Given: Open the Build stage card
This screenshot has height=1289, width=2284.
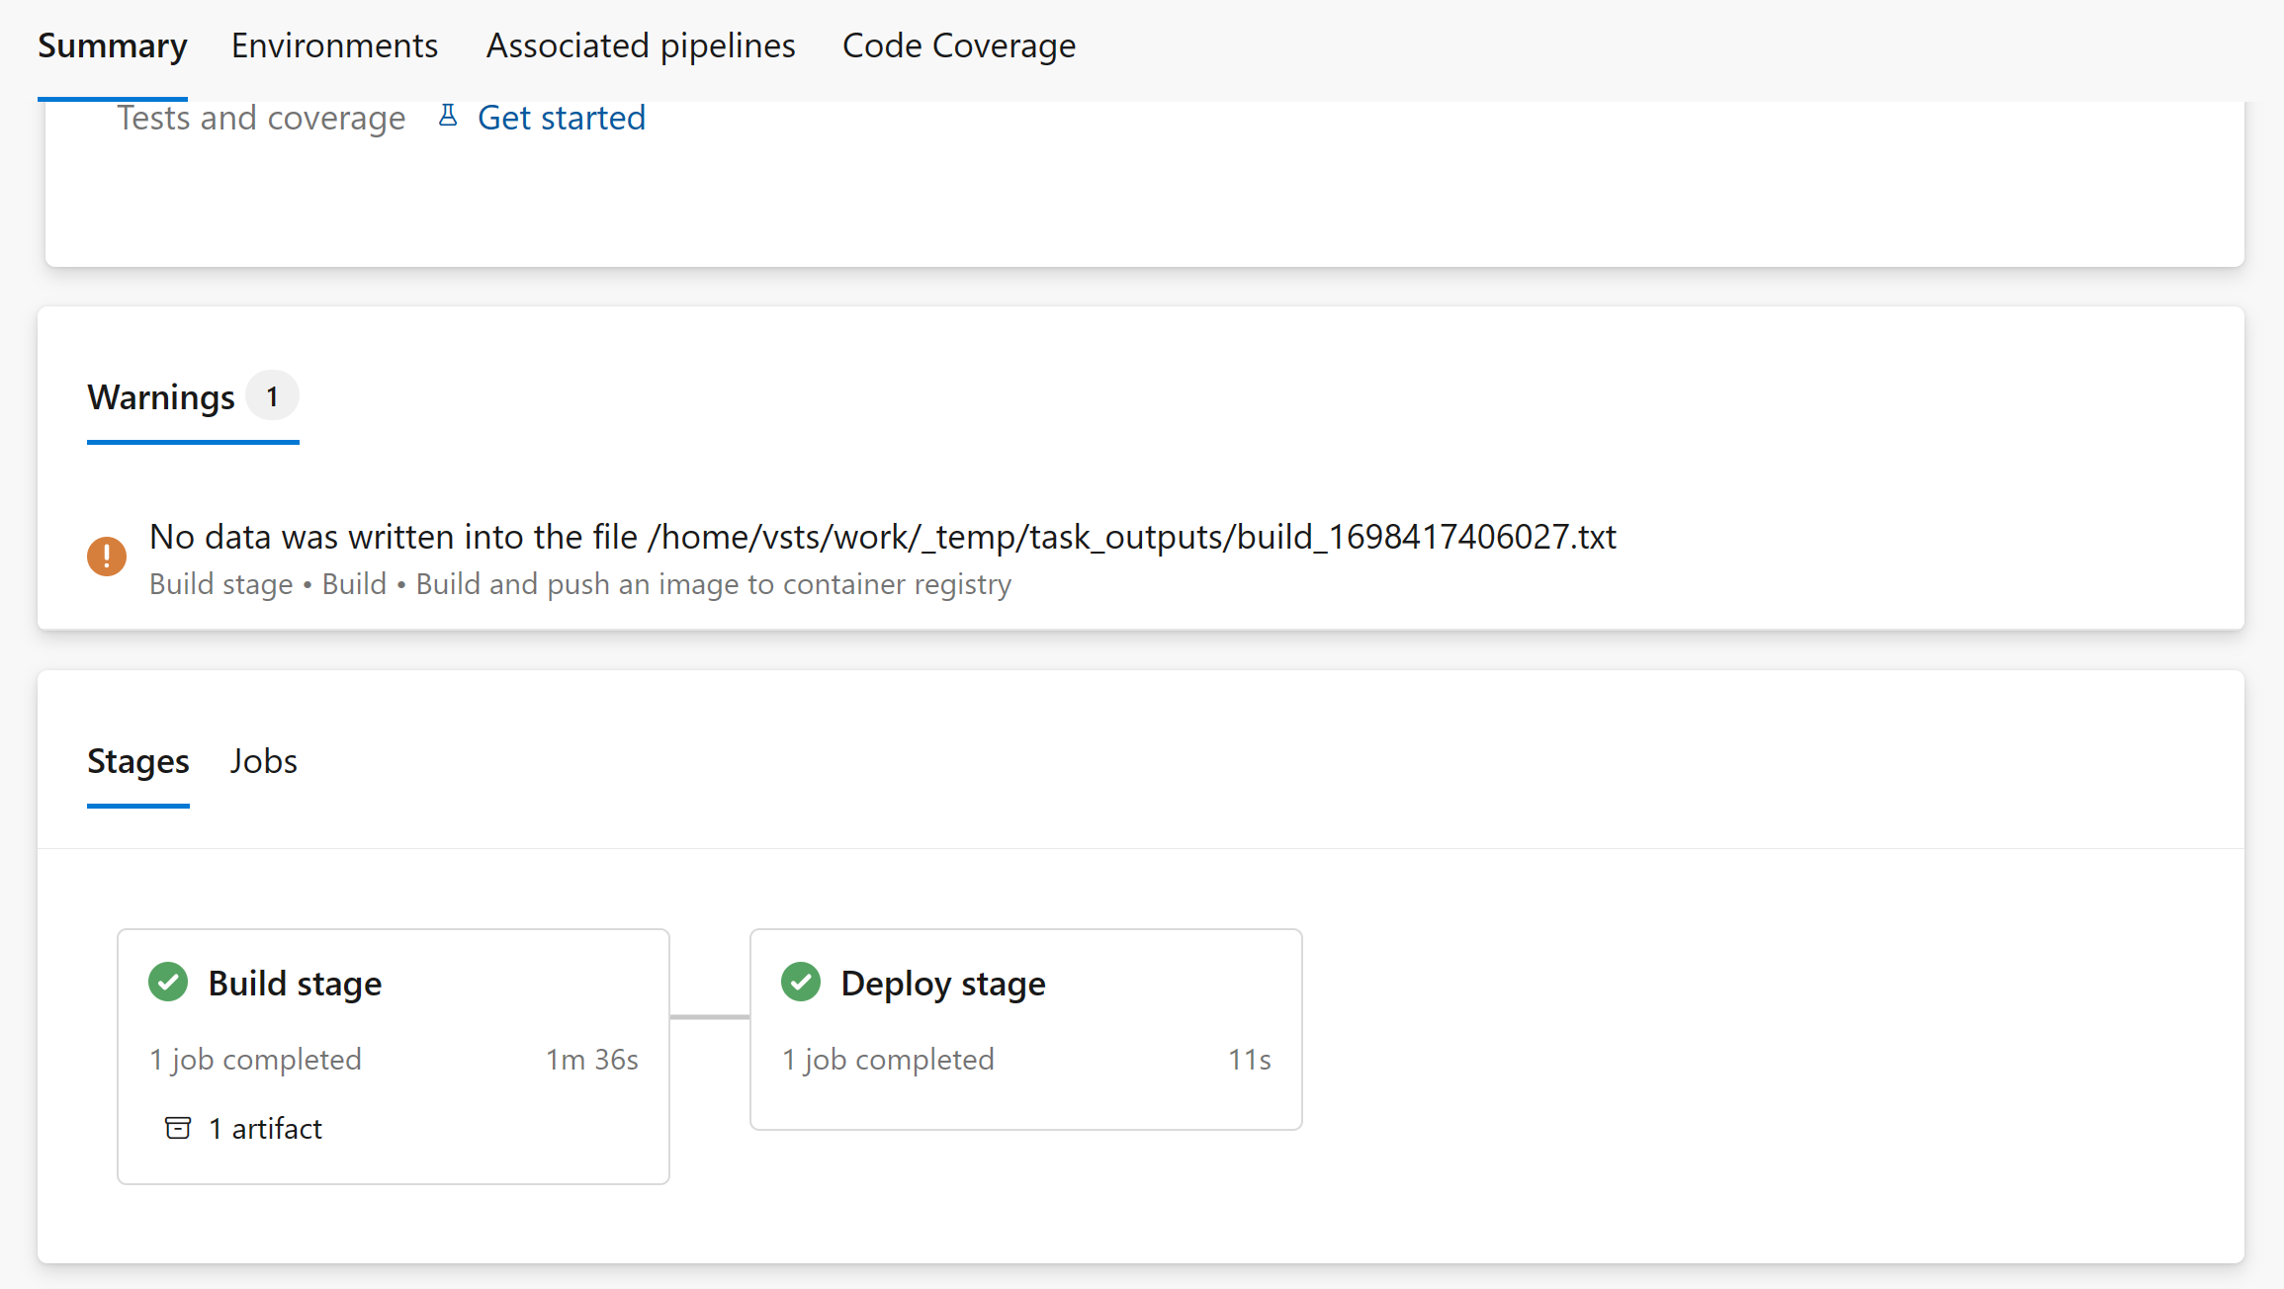Looking at the screenshot, I should pos(393,1056).
